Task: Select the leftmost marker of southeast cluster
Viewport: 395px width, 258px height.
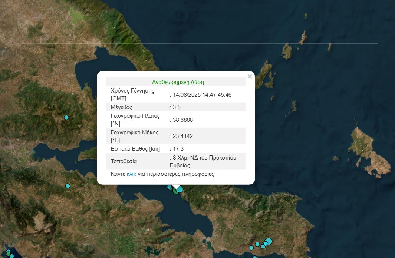Action: pyautogui.click(x=251, y=248)
